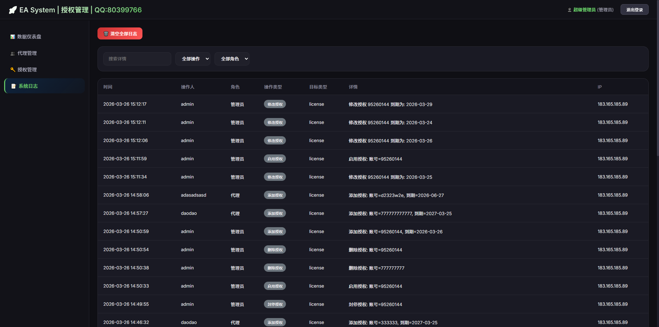This screenshot has width=659, height=327.
Task: Click the 启用授权 badge in the 15:11:59 row
Action: [275, 159]
